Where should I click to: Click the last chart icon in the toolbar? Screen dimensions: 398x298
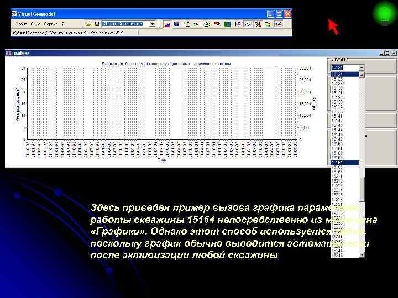[x=278, y=24]
